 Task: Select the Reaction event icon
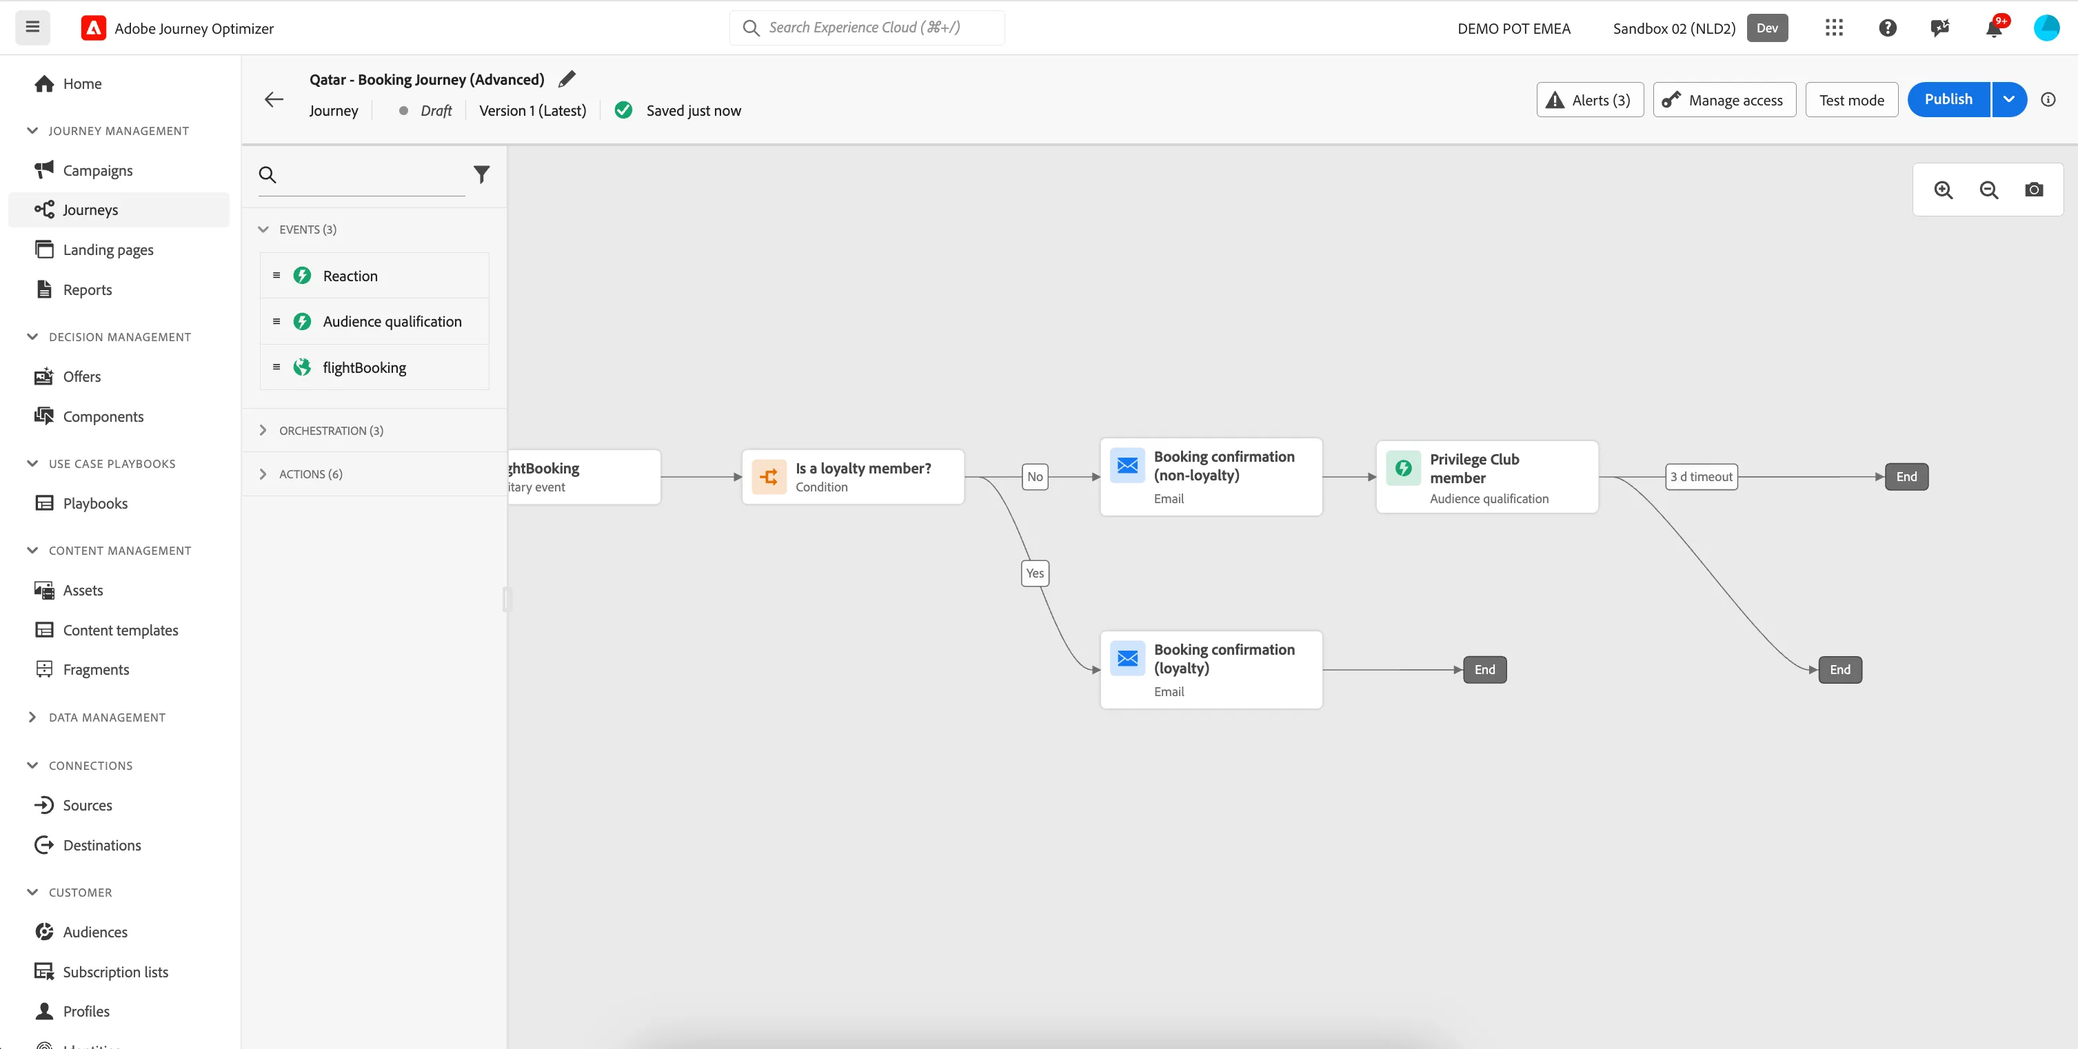(x=303, y=276)
